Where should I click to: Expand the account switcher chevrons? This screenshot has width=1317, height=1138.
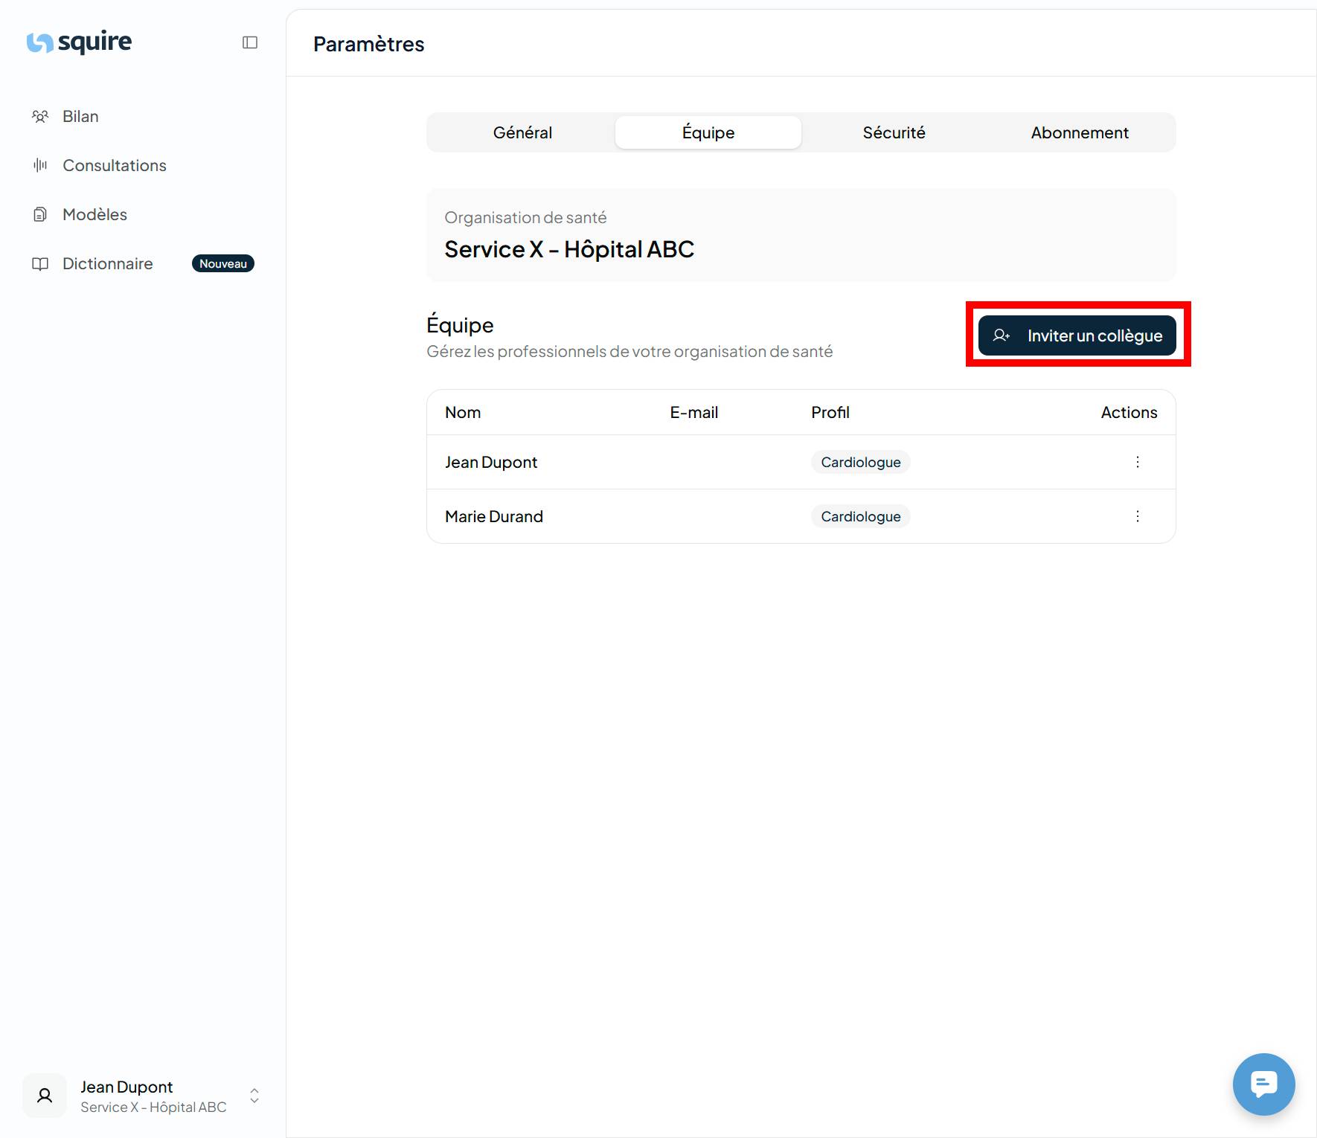tap(254, 1096)
